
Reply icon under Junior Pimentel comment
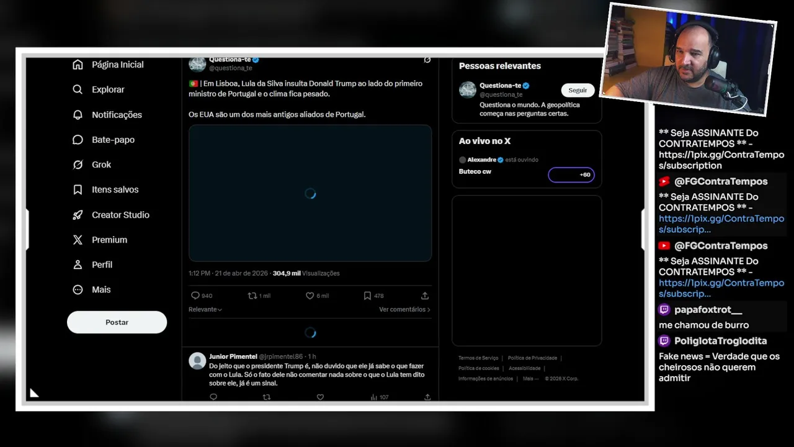[213, 397]
